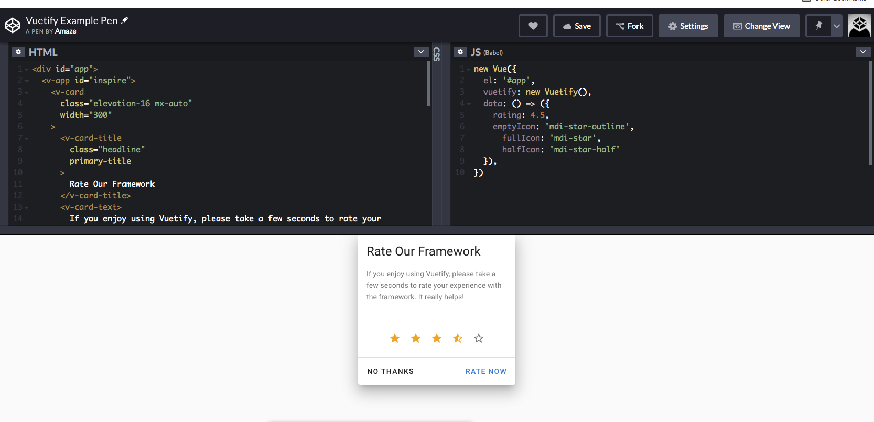874x422 pixels.
Task: Select the JS (Babel) panel title
Action: [x=487, y=52]
